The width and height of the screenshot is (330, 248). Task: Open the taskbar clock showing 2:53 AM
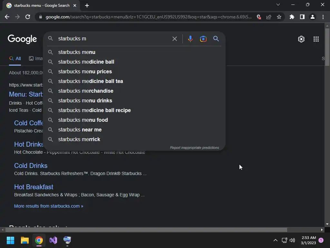[x=308, y=240]
